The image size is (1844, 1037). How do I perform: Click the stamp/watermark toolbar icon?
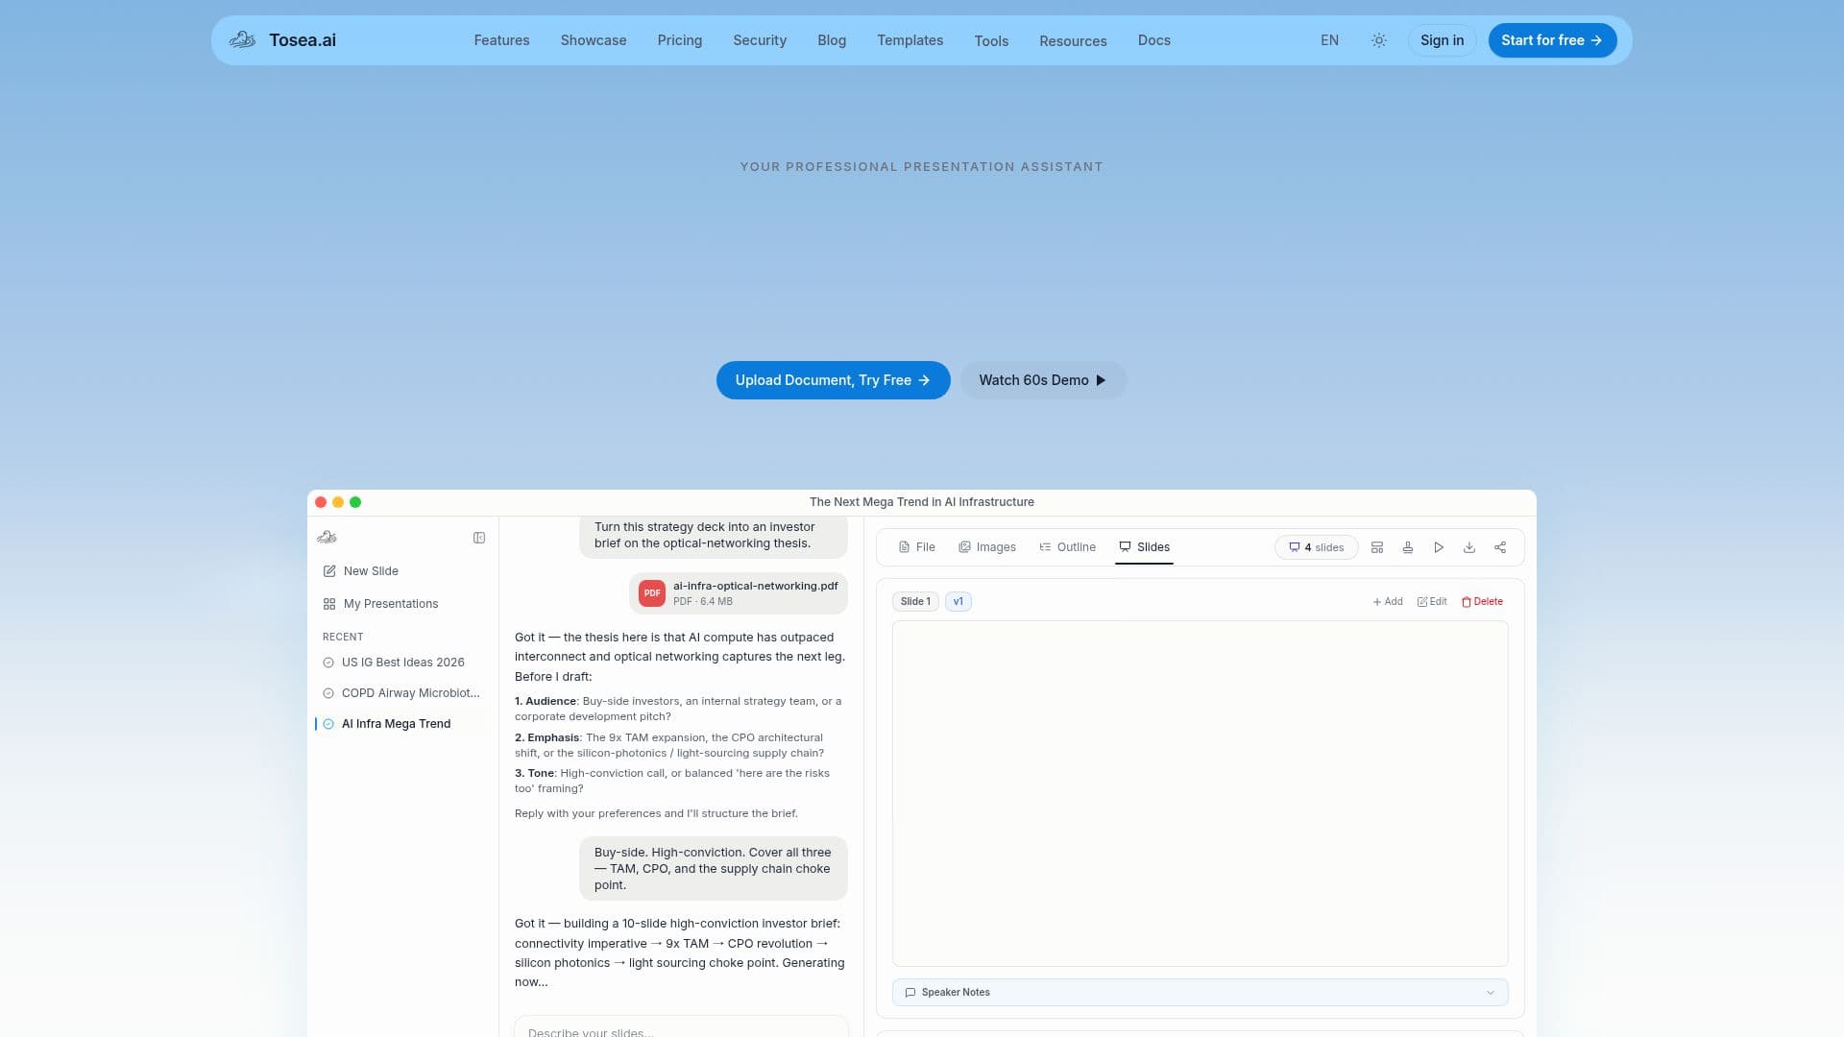[x=1407, y=547]
